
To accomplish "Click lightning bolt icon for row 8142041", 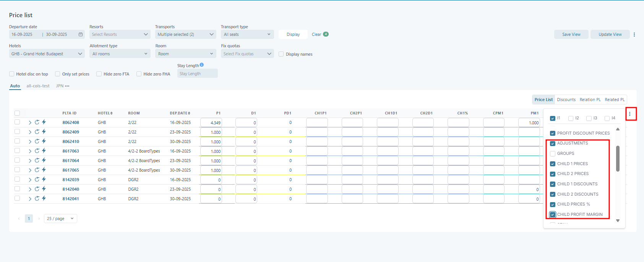I will pyautogui.click(x=44, y=199).
